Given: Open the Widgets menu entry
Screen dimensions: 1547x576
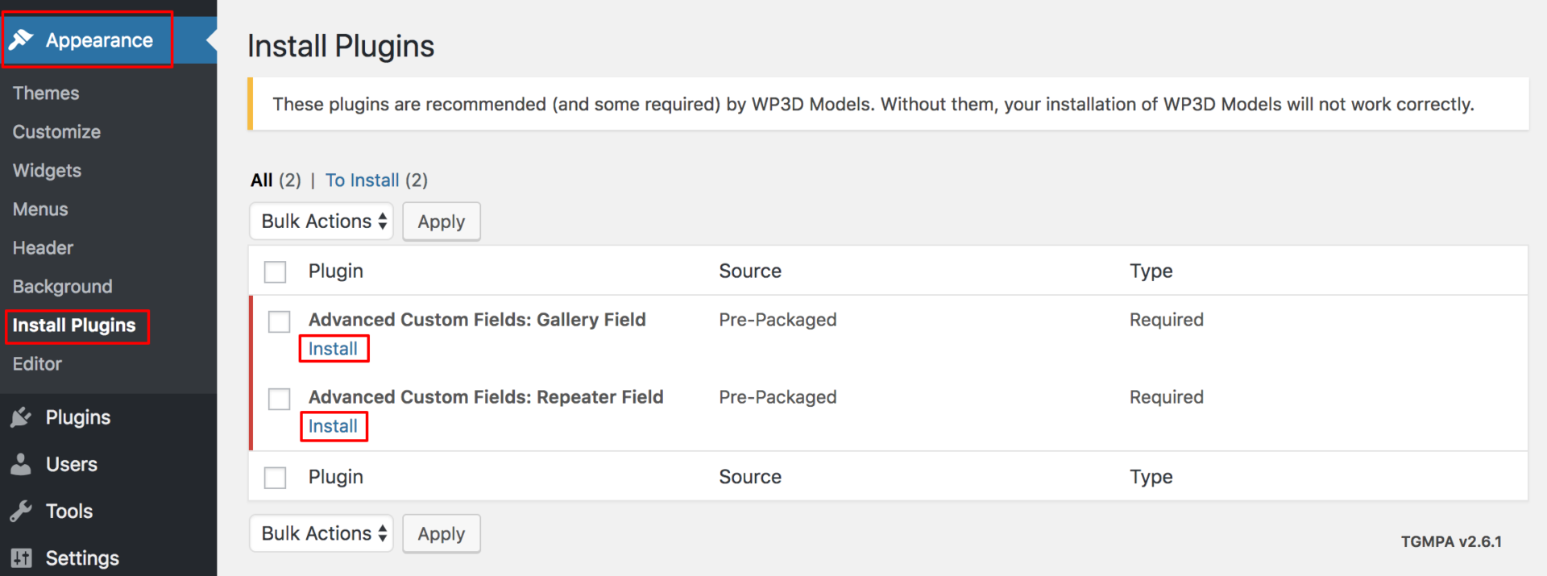Looking at the screenshot, I should (x=47, y=170).
